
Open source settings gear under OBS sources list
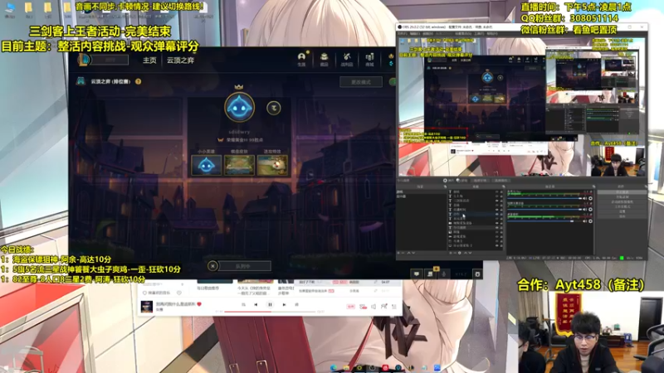[x=460, y=253]
